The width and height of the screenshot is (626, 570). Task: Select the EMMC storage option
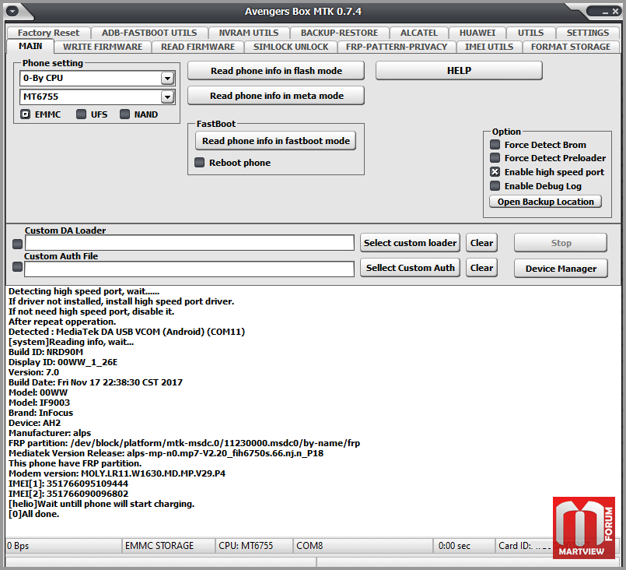(x=26, y=114)
